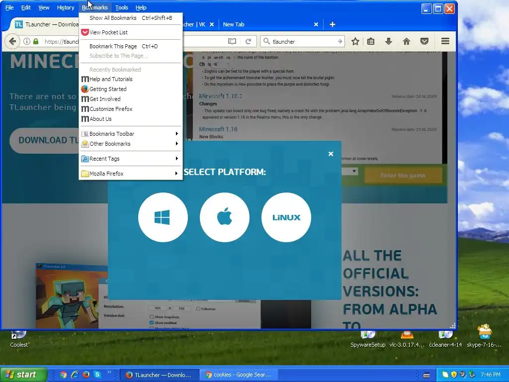Image resolution: width=509 pixels, height=382 pixels.
Task: Switch to the New Tab tab
Action: click(x=234, y=24)
